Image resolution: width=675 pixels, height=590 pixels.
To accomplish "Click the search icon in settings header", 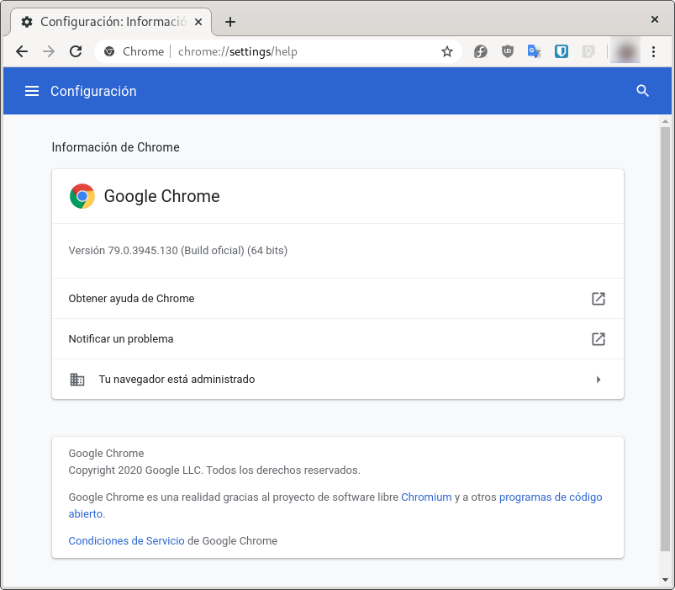I will pos(643,91).
